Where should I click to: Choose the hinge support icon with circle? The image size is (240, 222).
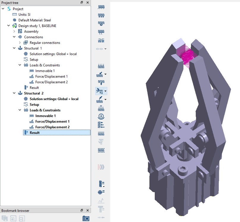coord(101,24)
